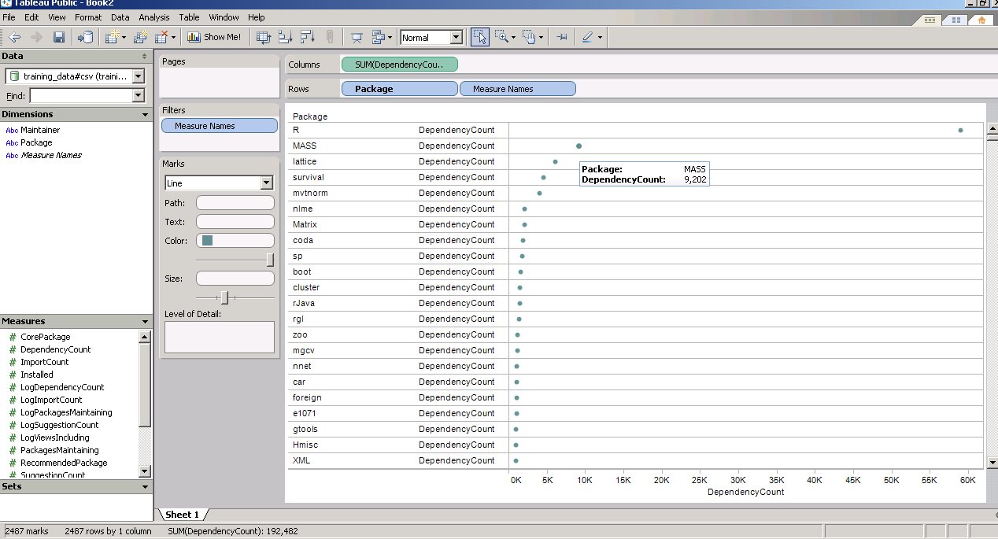The height and width of the screenshot is (539, 998).
Task: Click the Swap rows and columns icon
Action: click(x=264, y=37)
